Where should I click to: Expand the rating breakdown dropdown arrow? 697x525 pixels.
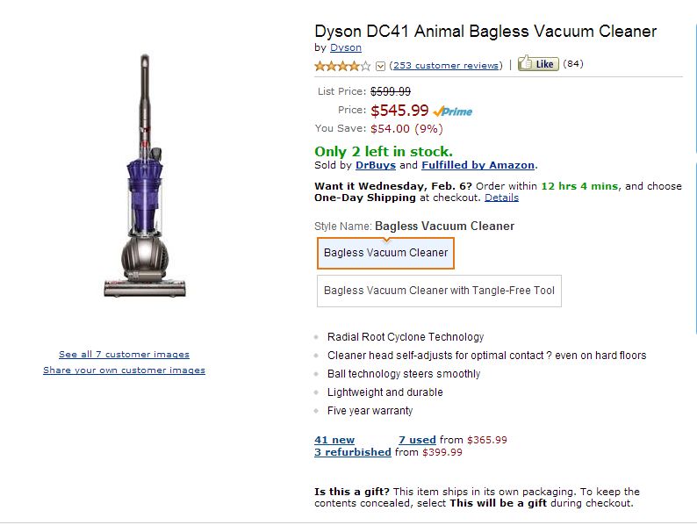[380, 66]
